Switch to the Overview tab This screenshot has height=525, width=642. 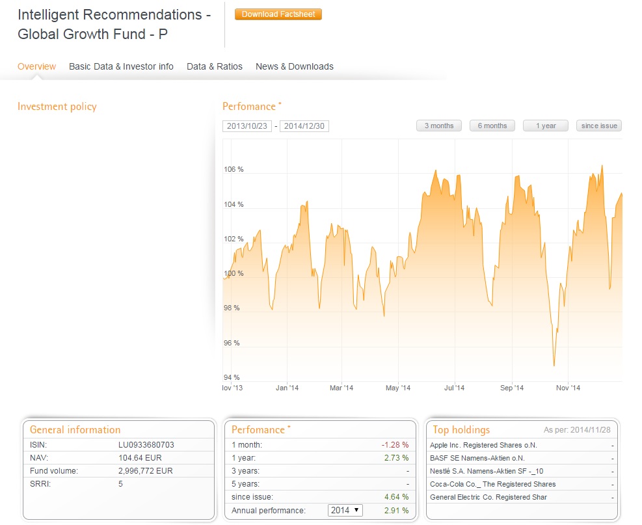tap(36, 66)
